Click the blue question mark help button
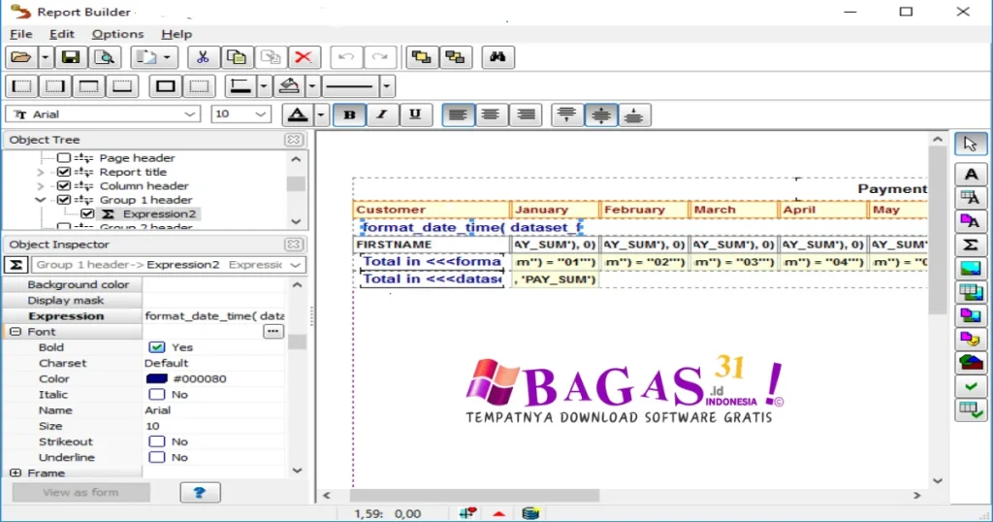Viewport: 993px width, 522px height. tap(200, 492)
